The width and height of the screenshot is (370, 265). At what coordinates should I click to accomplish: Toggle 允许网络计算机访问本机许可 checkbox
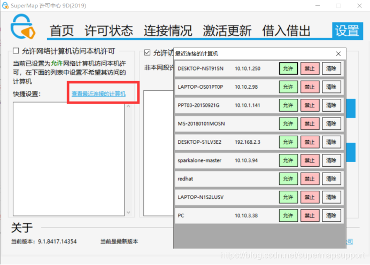click(16, 51)
